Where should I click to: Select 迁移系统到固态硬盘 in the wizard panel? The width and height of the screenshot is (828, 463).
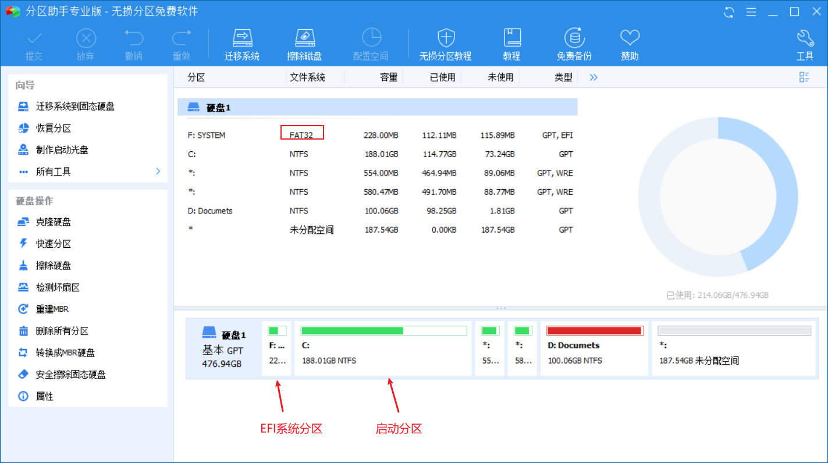(x=75, y=106)
